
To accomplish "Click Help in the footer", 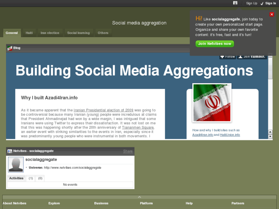I will click(189, 203).
